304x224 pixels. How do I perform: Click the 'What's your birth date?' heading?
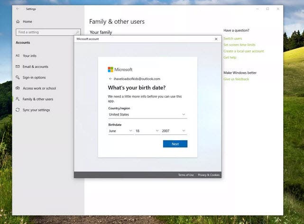(x=137, y=88)
